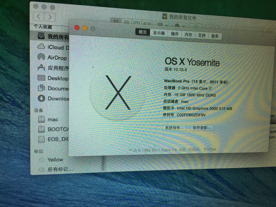Open Finder arrange-by dropdown
276x207 pixels.
pyautogui.click(x=162, y=24)
